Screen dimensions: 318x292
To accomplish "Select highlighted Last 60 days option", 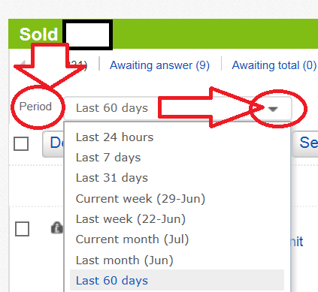I will coord(177,280).
